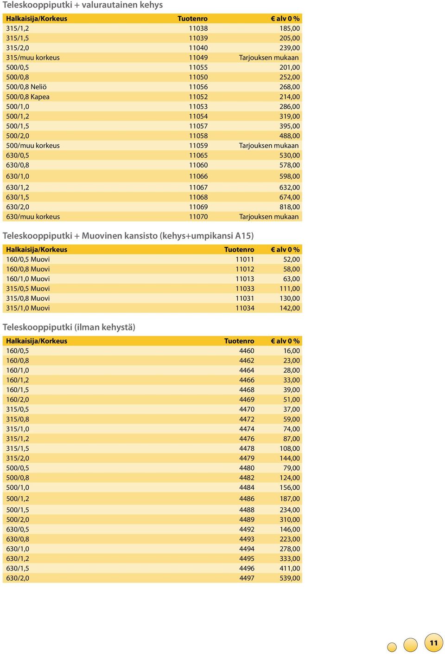Click the Teleskooppiputki (ilman kehystä) heading
This screenshot has height=655, width=445.
[69, 327]
